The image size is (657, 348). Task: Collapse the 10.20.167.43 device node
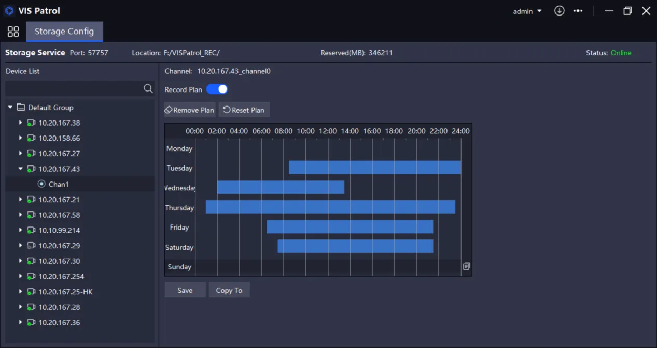[21, 169]
